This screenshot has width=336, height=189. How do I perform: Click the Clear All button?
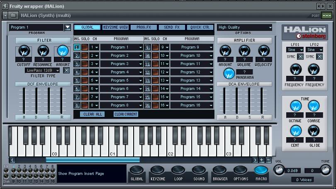(93, 114)
